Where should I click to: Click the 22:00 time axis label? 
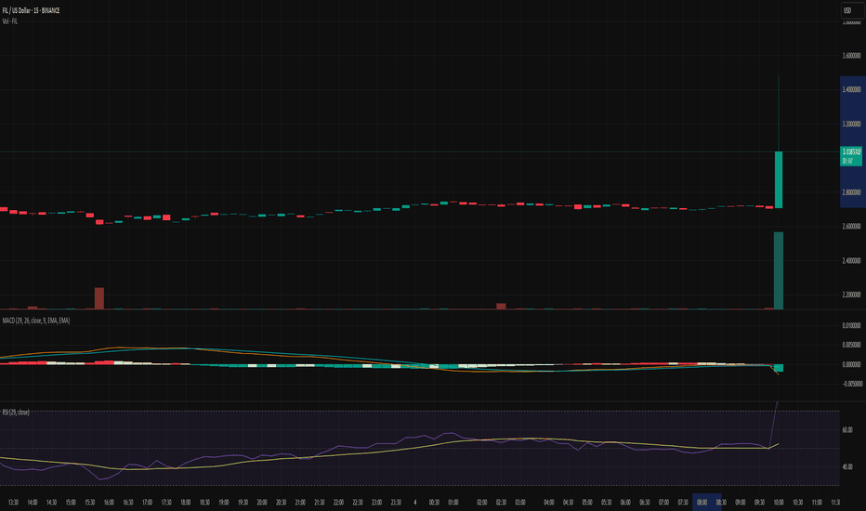pos(338,502)
